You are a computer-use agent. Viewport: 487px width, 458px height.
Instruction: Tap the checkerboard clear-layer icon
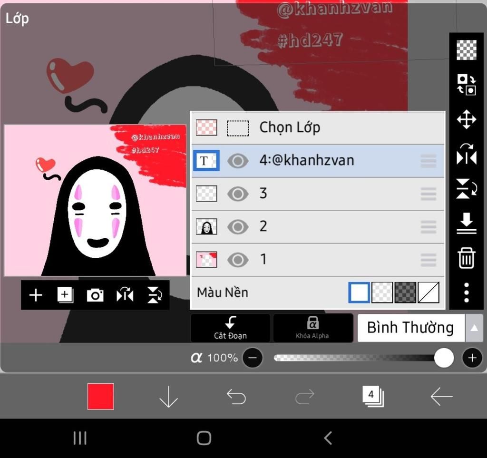coord(466,49)
